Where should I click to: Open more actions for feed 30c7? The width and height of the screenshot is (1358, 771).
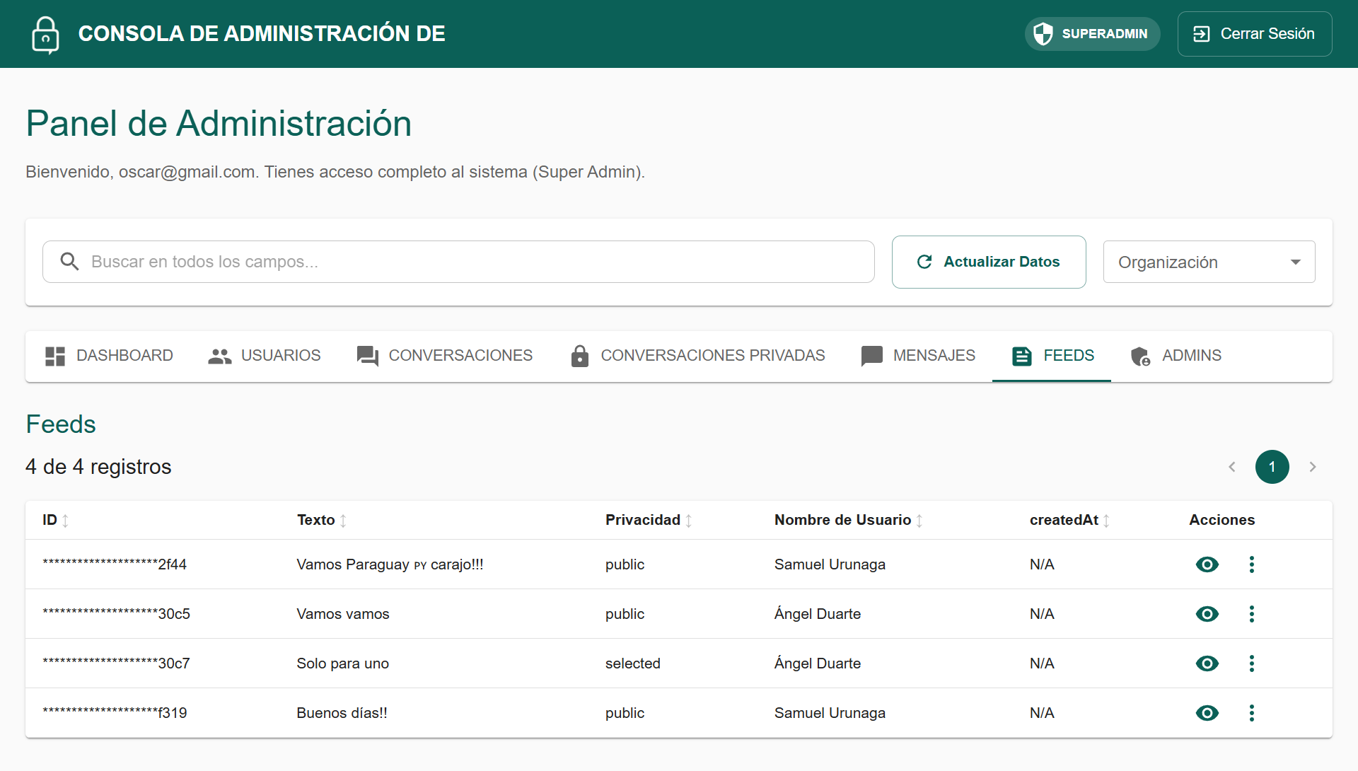1252,663
